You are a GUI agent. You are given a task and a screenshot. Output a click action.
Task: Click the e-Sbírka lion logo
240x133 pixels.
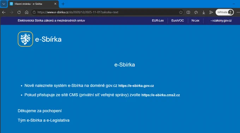click(x=25, y=39)
